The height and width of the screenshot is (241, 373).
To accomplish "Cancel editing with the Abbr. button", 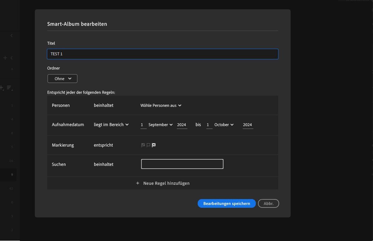I will (x=268, y=203).
